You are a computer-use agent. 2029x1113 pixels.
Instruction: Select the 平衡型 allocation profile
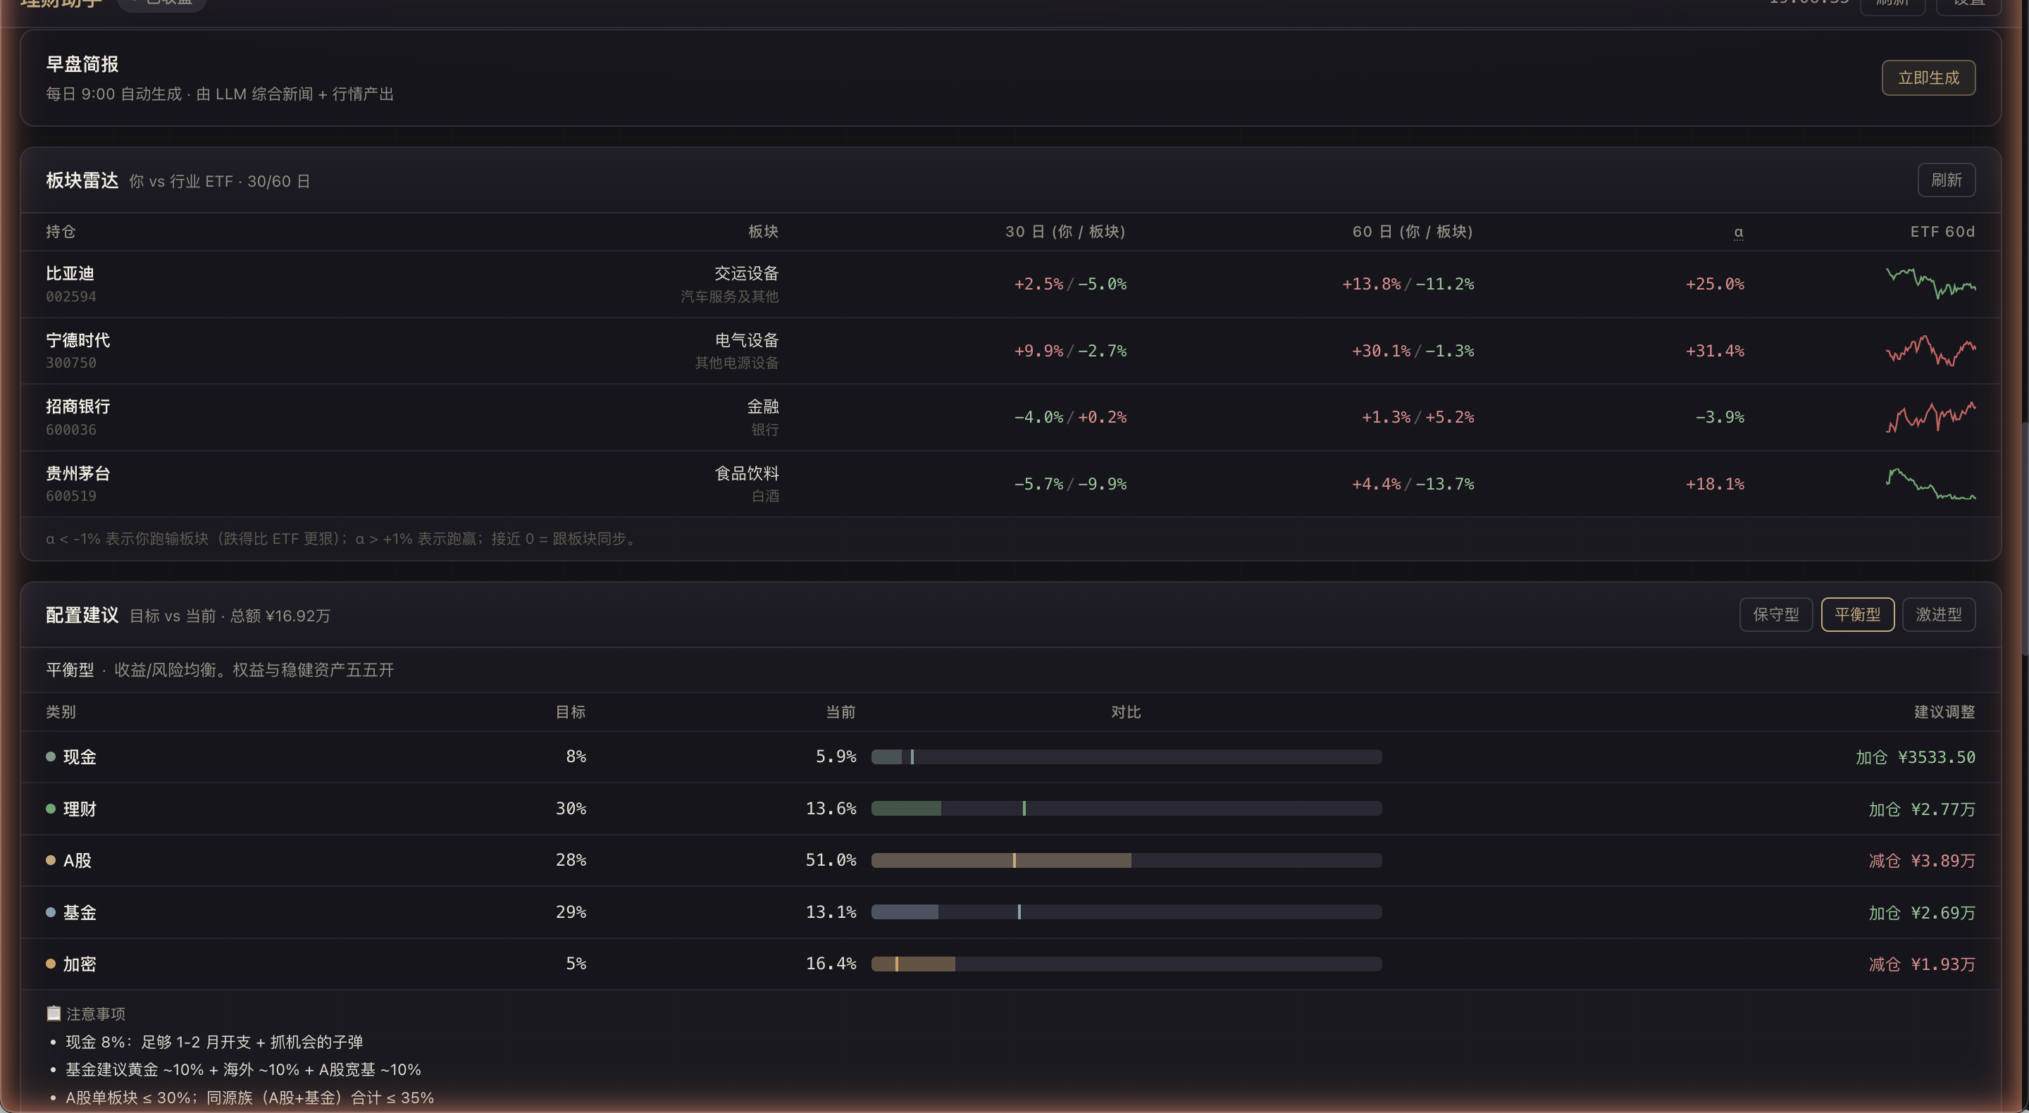pos(1857,614)
